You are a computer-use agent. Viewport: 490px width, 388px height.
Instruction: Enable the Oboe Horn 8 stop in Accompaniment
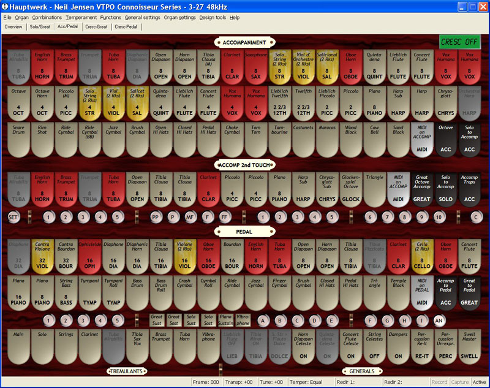350,67
